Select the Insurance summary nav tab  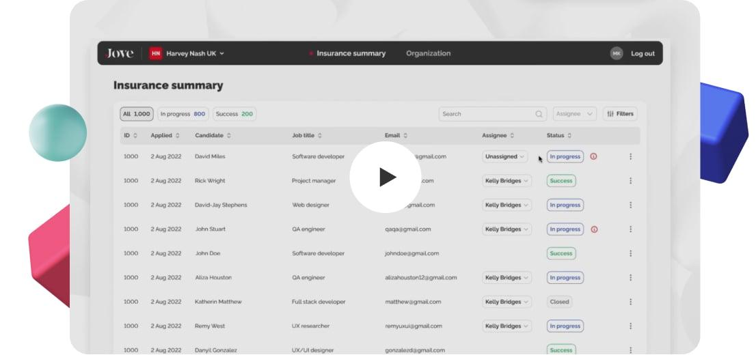pos(351,53)
